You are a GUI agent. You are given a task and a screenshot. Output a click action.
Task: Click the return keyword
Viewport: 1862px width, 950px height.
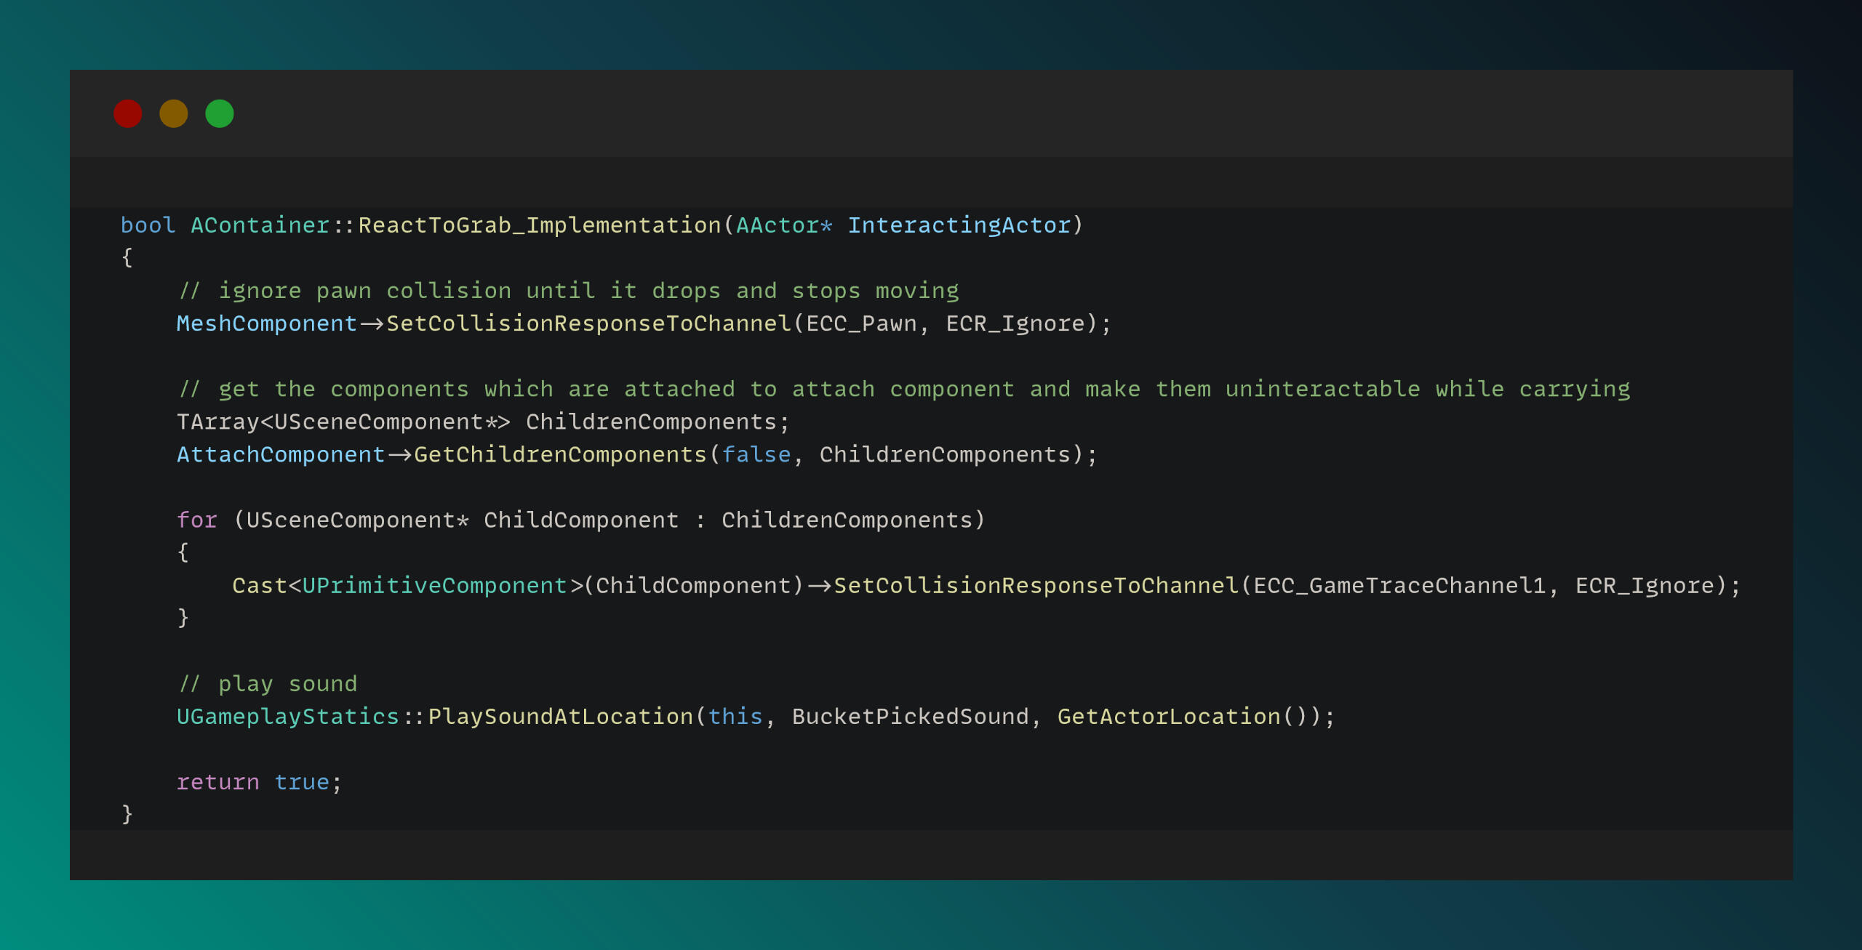point(217,782)
